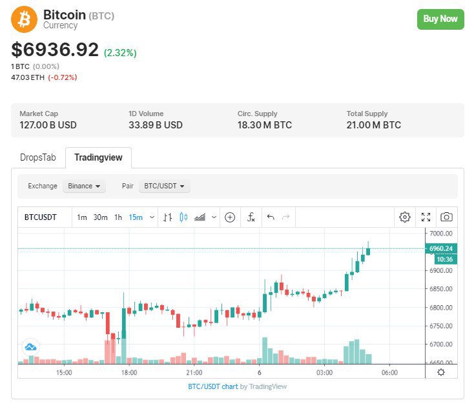This screenshot has width=474, height=409.
Task: Undo last chart action
Action: coord(271,217)
